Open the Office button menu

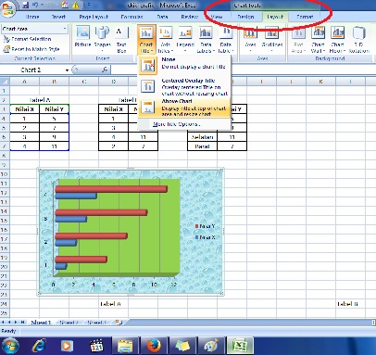[x=8, y=8]
